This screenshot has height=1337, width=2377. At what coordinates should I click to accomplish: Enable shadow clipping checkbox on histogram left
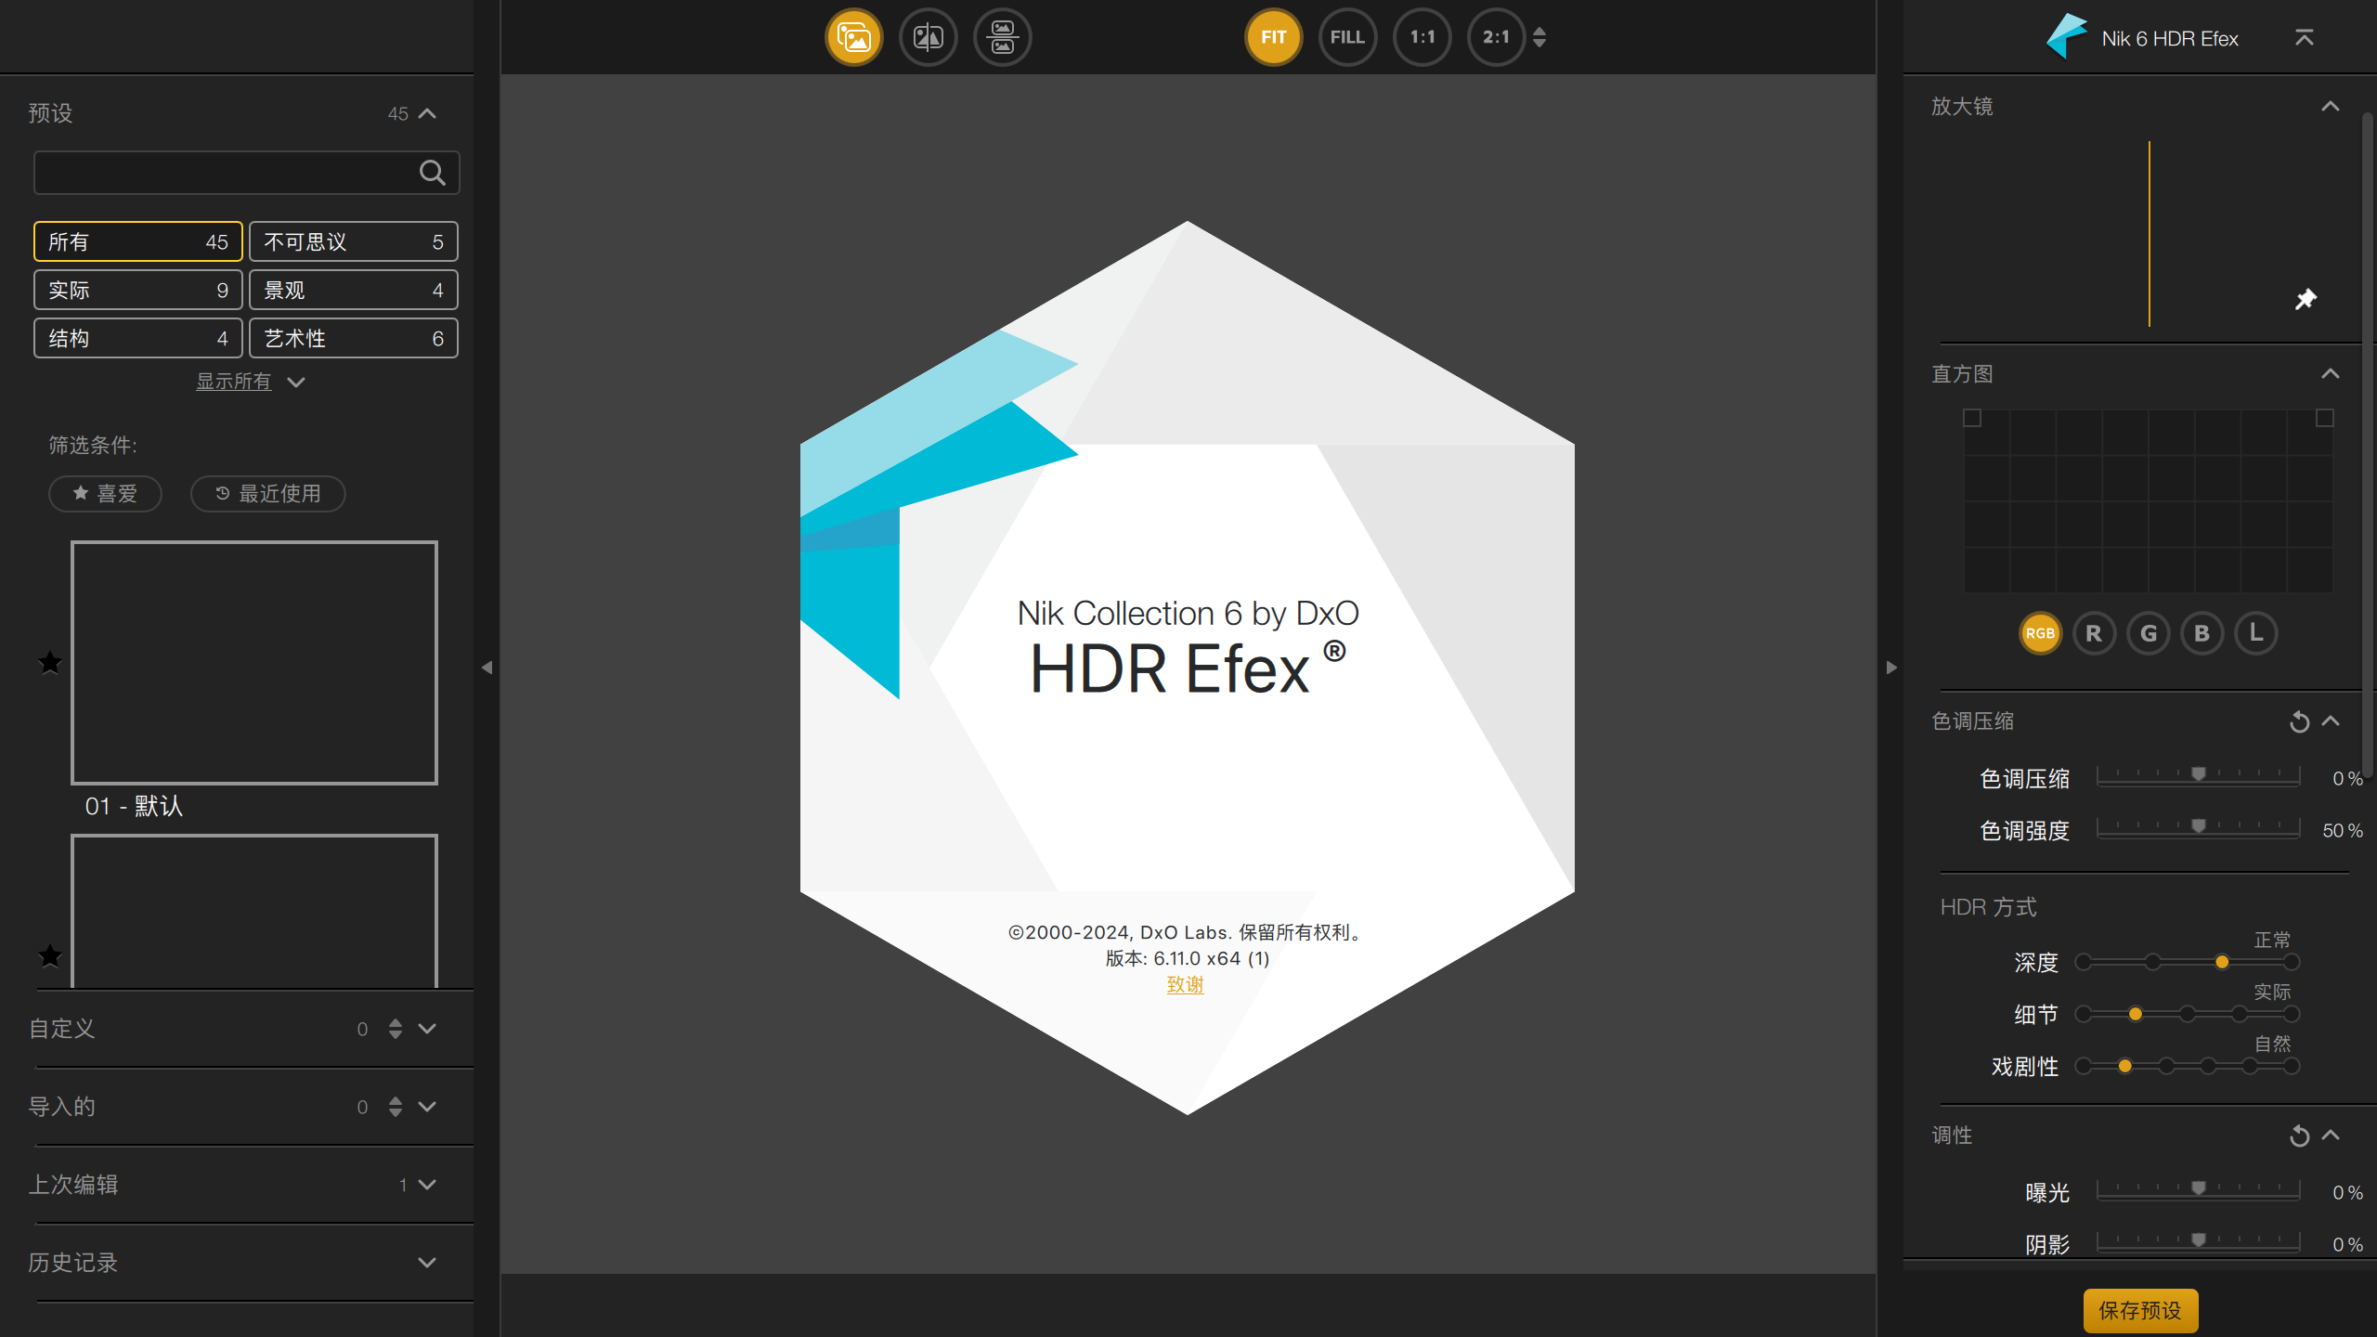[x=1972, y=419]
